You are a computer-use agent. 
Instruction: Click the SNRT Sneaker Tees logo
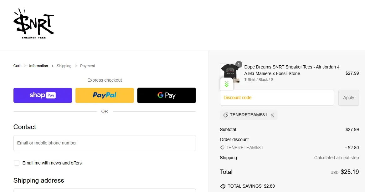[34, 24]
